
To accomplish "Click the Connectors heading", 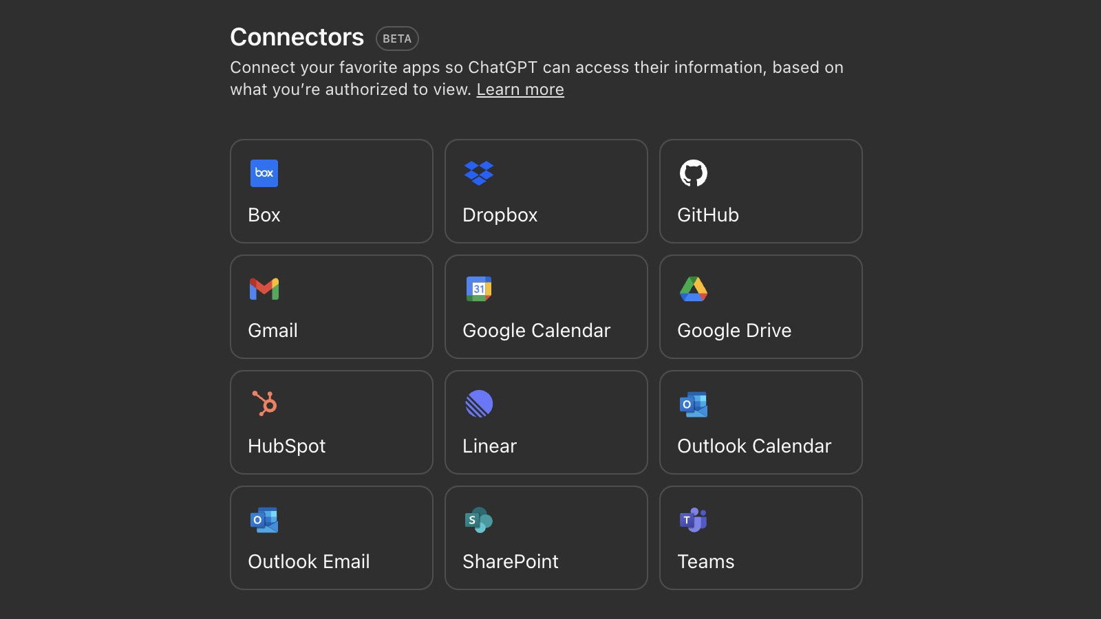I will 297,37.
